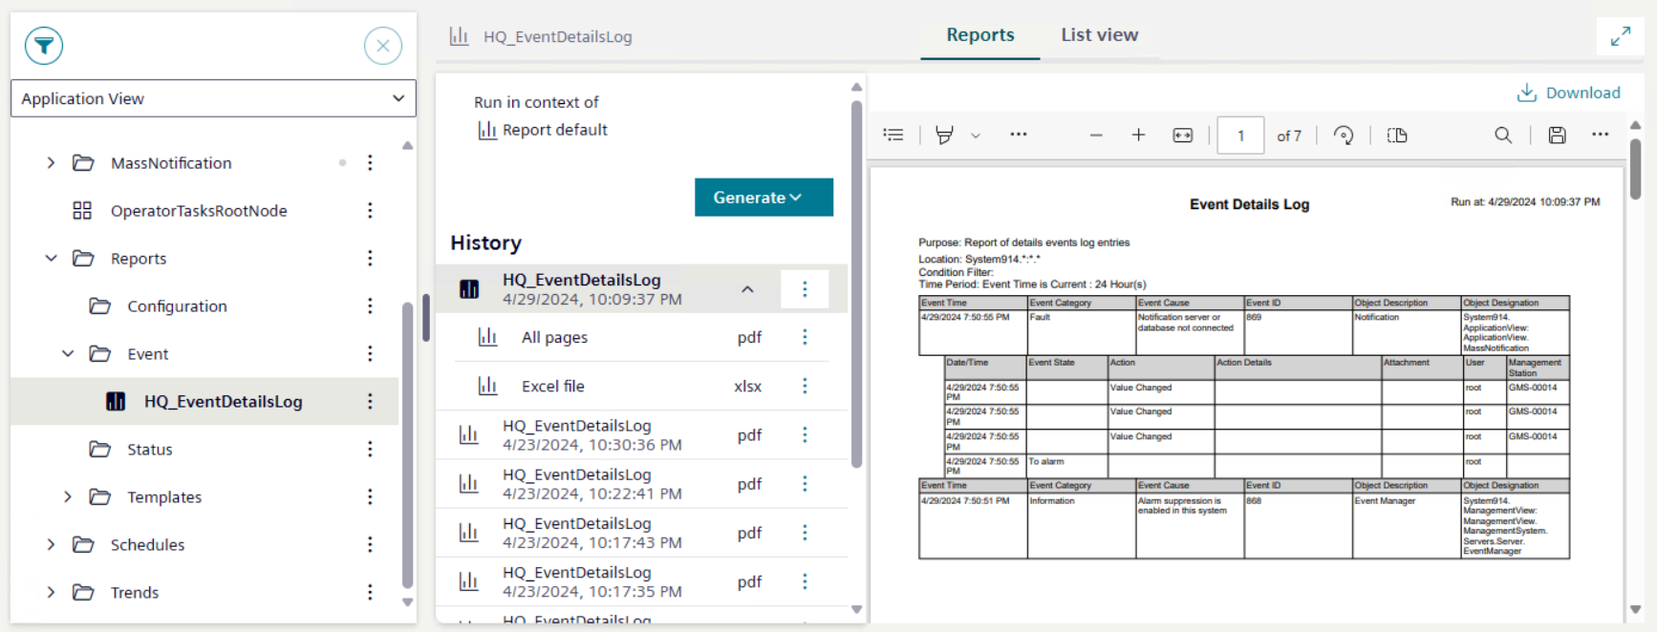Collapse the Event folder in tree
1657x632 pixels.
[68, 354]
